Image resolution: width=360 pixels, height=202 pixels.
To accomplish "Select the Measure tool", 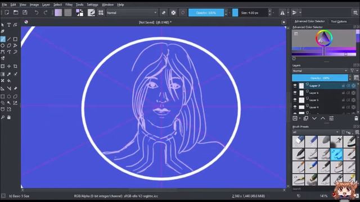I will click(9, 89).
